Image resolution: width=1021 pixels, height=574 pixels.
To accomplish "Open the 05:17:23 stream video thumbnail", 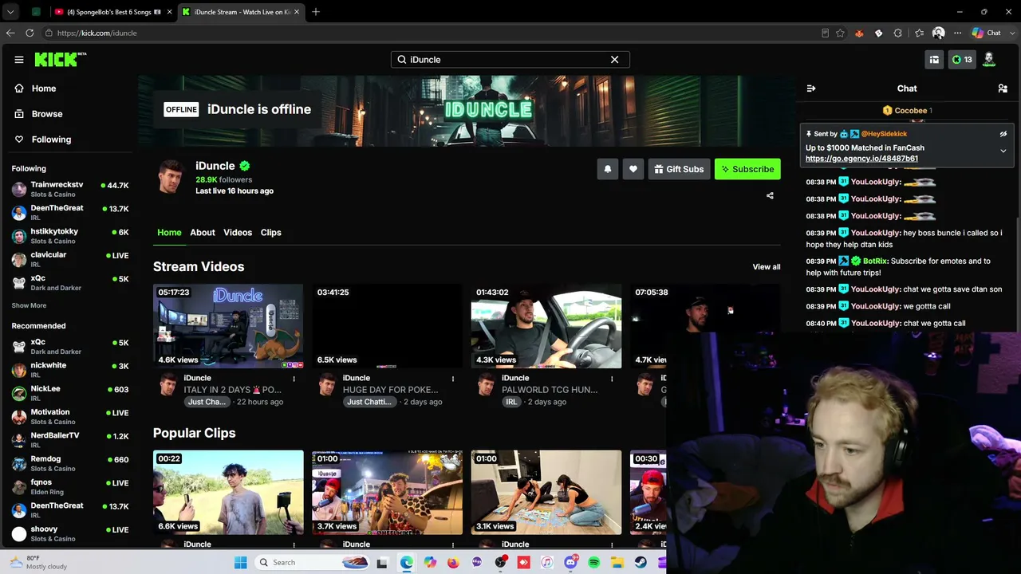I will [228, 326].
